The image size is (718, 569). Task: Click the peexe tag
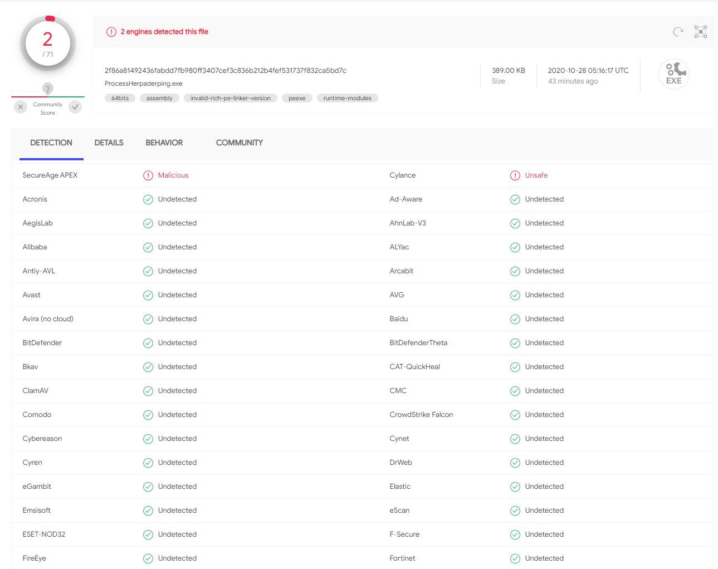pyautogui.click(x=297, y=98)
